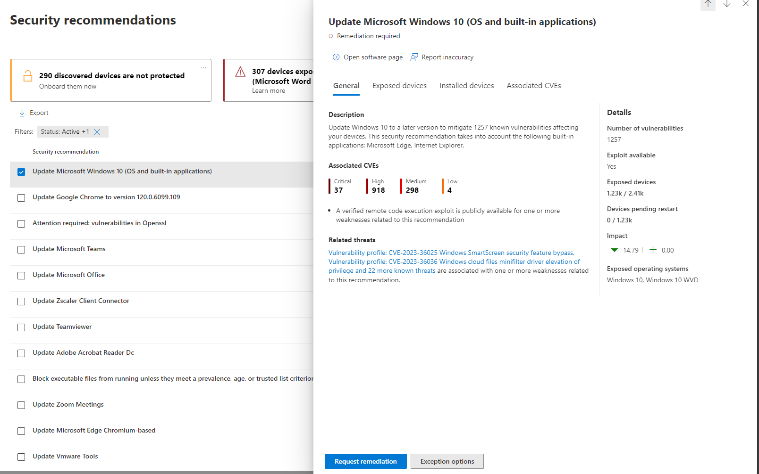Viewport: 759px width, 474px height.
Task: Click the Report inaccuracy link
Action: [x=447, y=57]
